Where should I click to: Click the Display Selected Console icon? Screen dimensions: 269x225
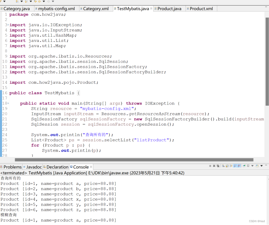pos(248,166)
